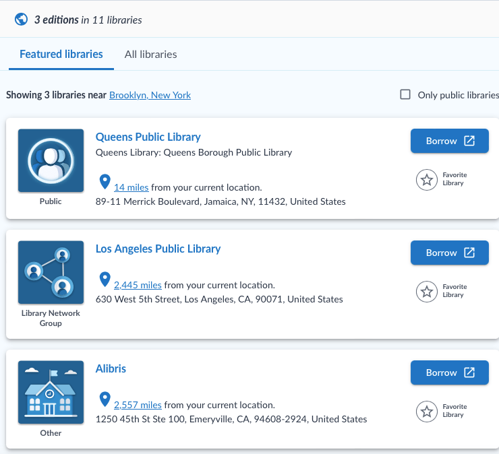
Task: Click the Queens address text 89-11 Merrick Boulevard
Action: coord(221,201)
